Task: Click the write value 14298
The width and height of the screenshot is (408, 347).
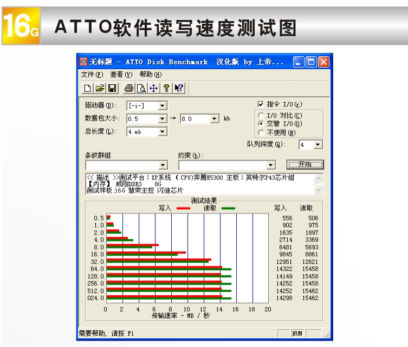Action: 284,298
